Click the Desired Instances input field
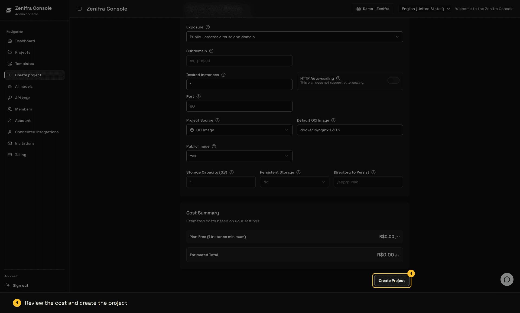This screenshot has width=520, height=313. coord(239,84)
